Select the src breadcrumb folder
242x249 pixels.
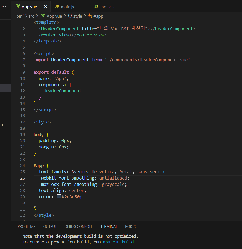click(31, 16)
